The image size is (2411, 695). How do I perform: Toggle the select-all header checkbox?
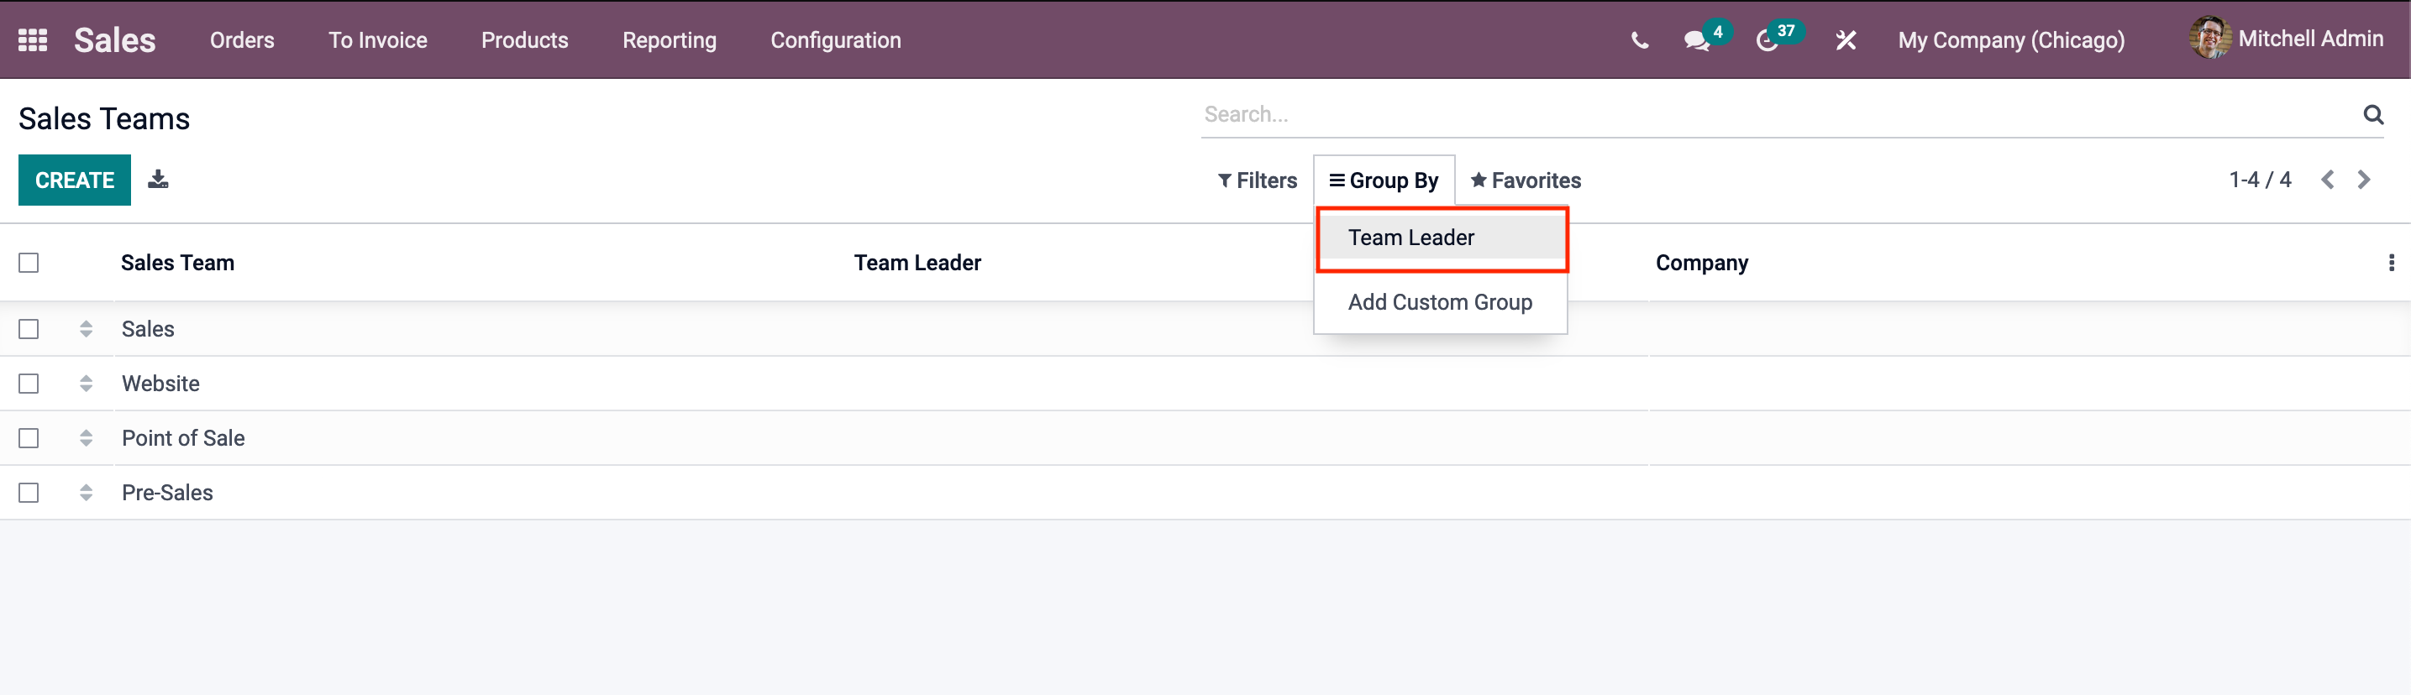pyautogui.click(x=29, y=263)
